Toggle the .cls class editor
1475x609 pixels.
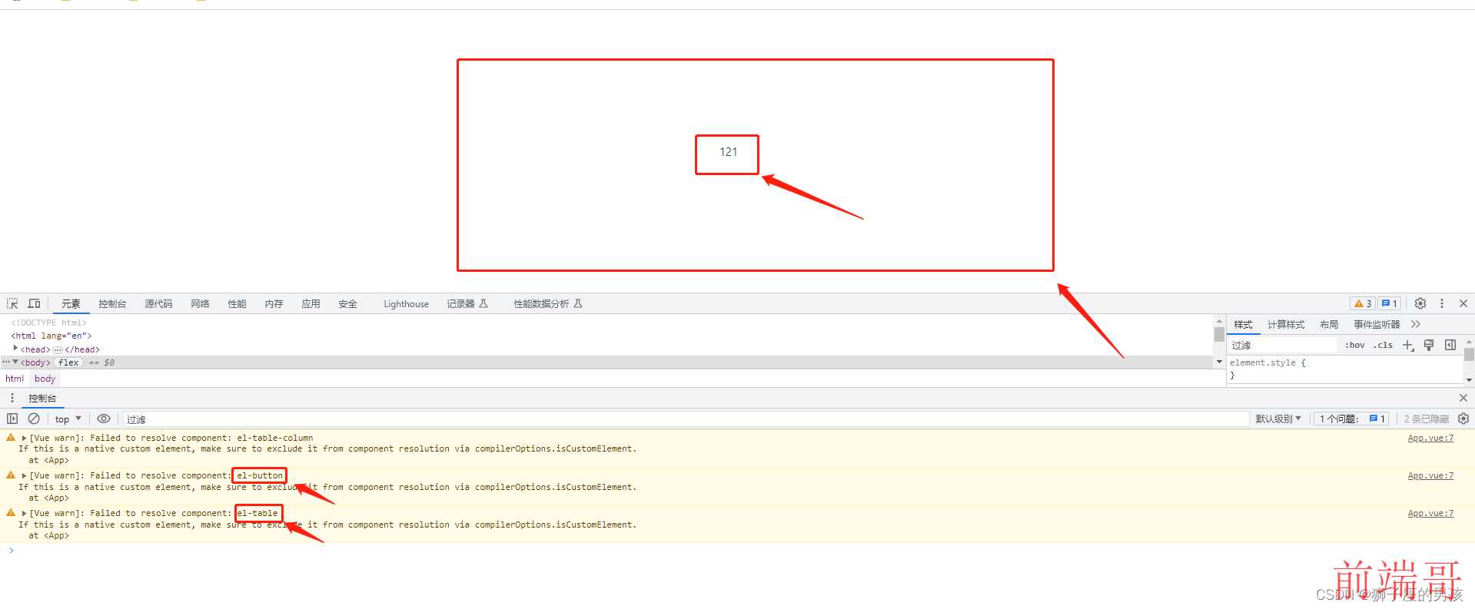coord(1384,346)
